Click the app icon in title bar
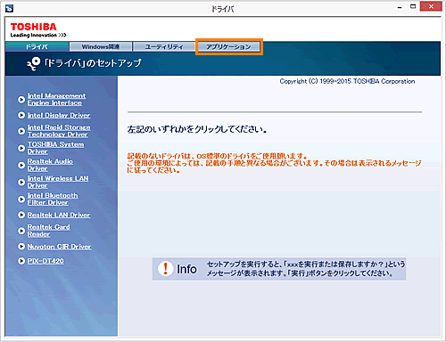The height and width of the screenshot is (342, 446). [9, 9]
